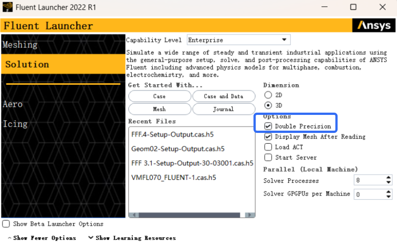Click Recent Files scrollbar right arrow

click(x=250, y=215)
